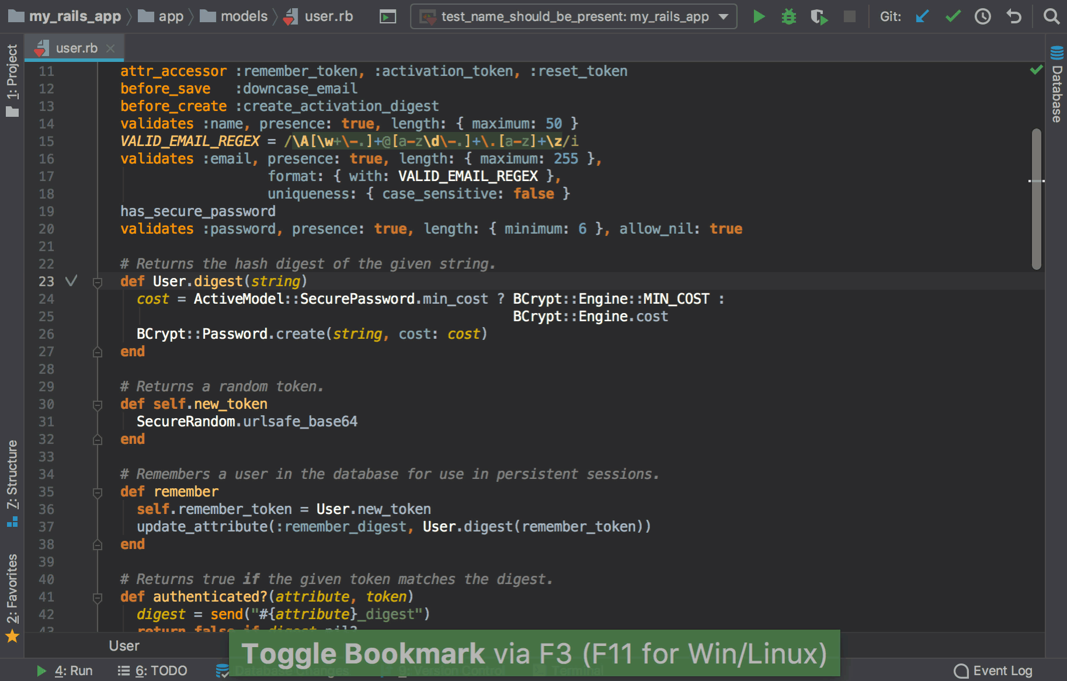This screenshot has width=1067, height=681.
Task: Open the Database tool window
Action: [1056, 84]
